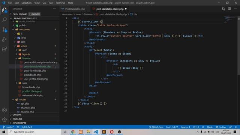This screenshot has width=240, height=135.
Task: Open the Explorer view in activity bar
Action: (4, 10)
